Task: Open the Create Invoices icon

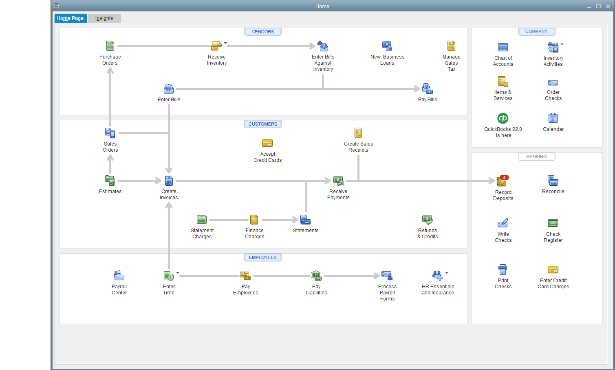Action: coord(169,180)
